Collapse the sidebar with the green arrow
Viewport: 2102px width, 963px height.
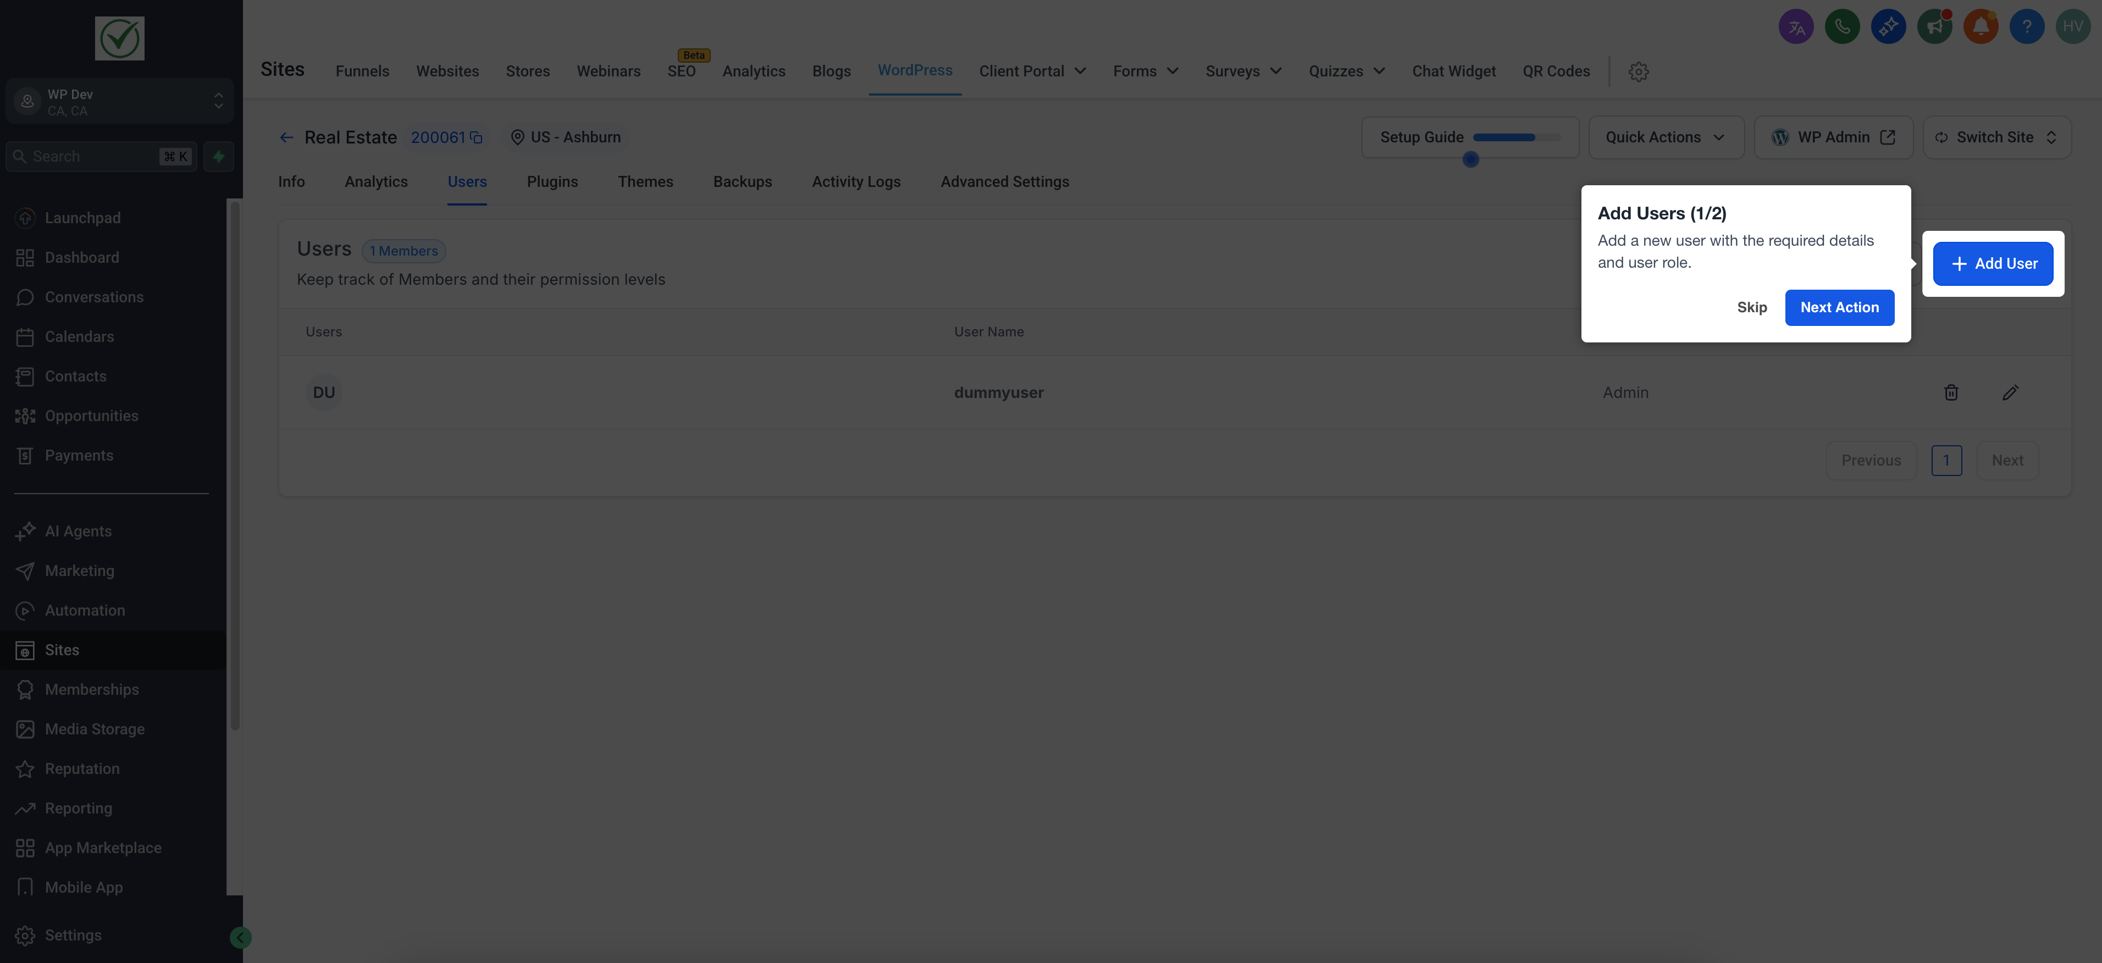[x=240, y=938]
